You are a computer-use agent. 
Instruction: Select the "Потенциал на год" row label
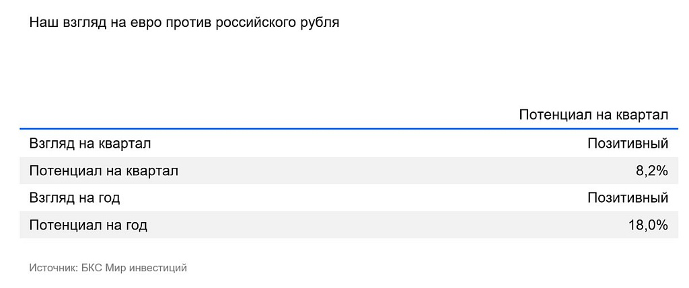[x=88, y=225]
